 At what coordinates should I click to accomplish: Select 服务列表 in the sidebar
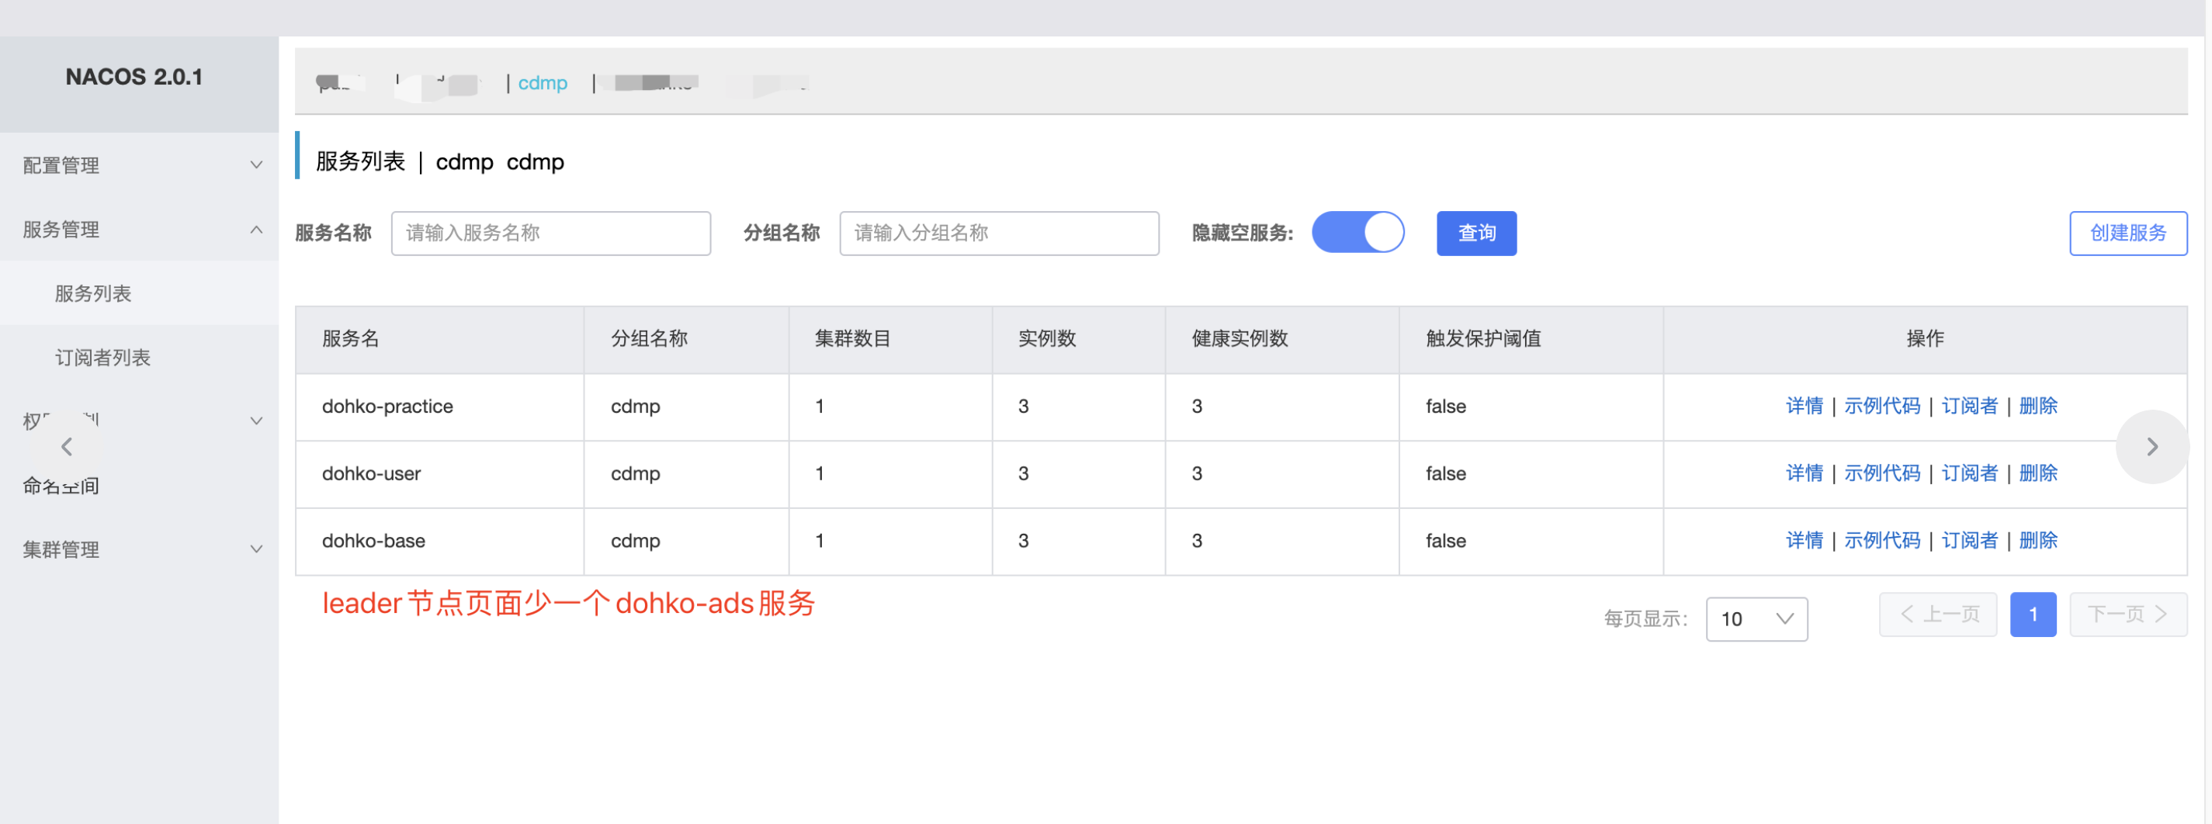click(x=90, y=293)
